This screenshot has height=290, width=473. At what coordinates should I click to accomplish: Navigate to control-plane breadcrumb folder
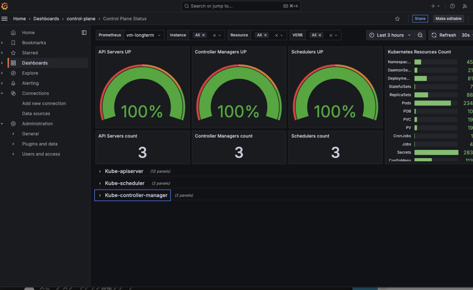tap(81, 19)
